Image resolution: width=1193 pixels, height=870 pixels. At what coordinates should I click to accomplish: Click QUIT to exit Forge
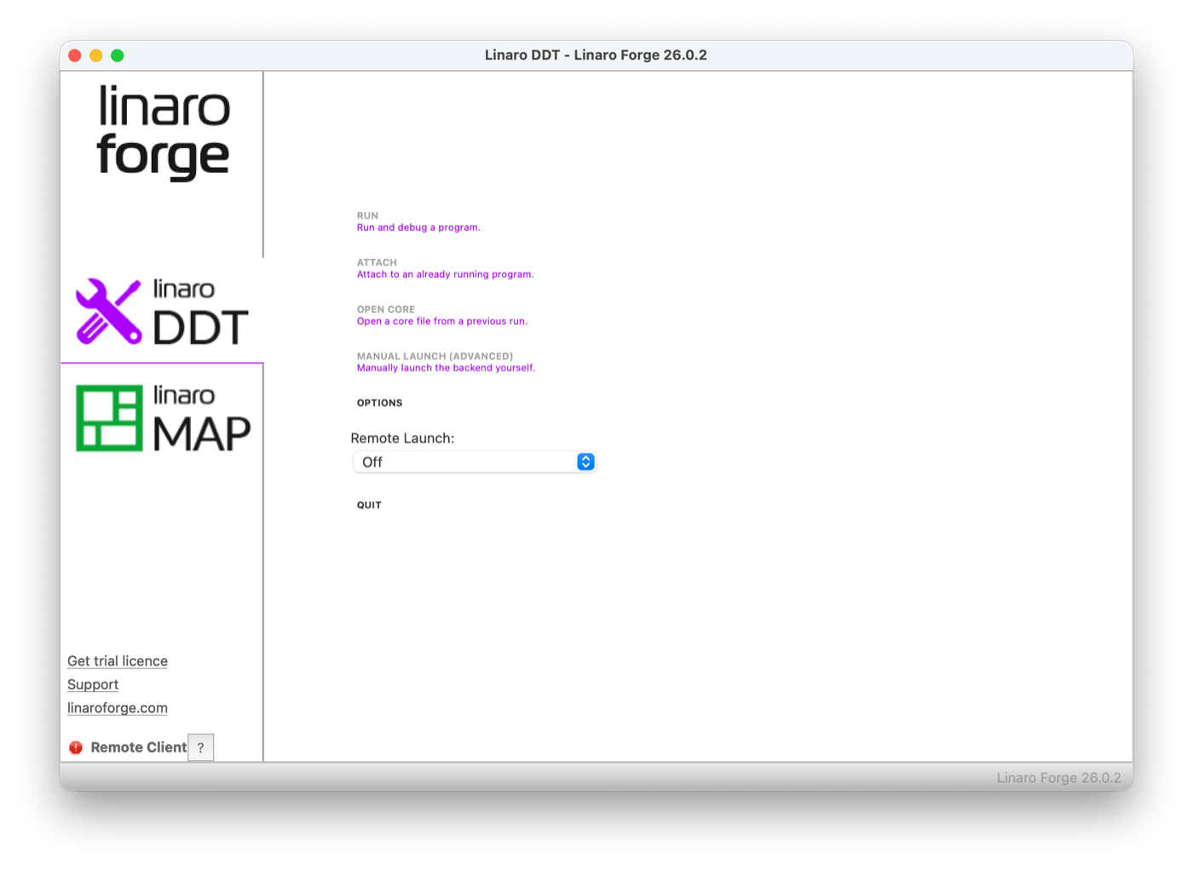point(369,505)
